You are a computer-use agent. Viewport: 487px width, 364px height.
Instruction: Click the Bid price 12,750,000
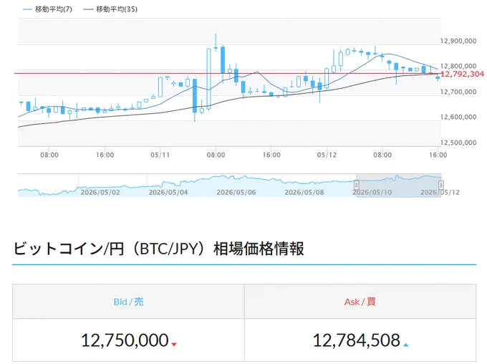click(x=125, y=340)
